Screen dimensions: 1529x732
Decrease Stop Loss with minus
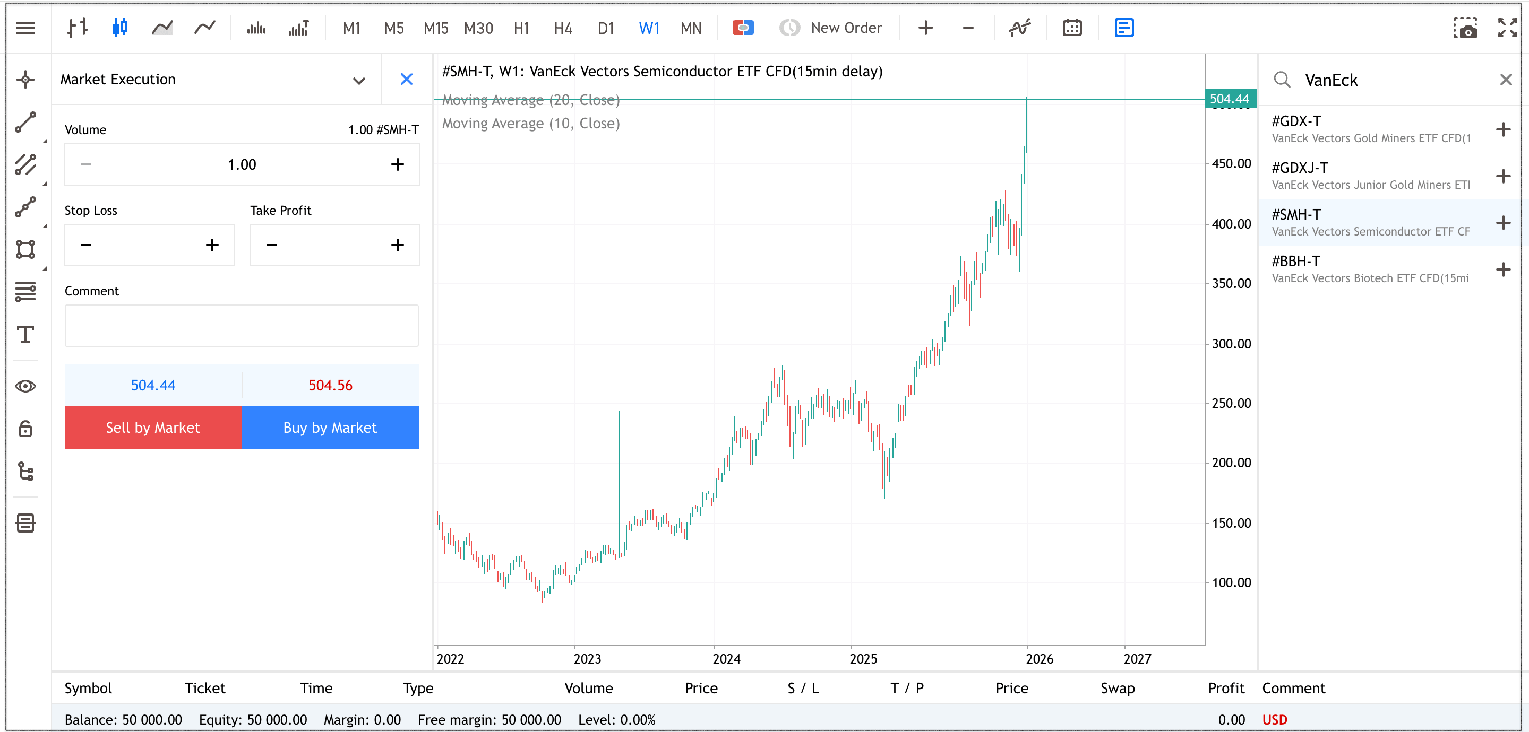(86, 245)
